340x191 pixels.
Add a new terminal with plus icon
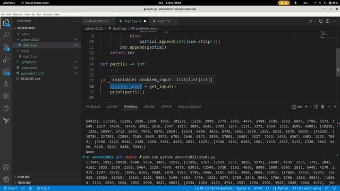[306, 107]
